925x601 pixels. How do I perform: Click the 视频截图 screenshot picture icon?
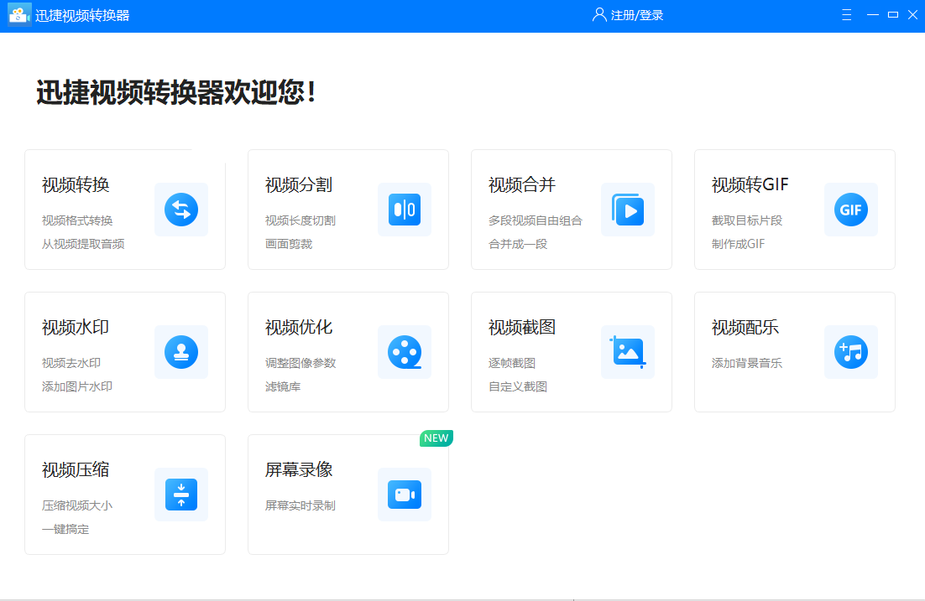pyautogui.click(x=628, y=352)
